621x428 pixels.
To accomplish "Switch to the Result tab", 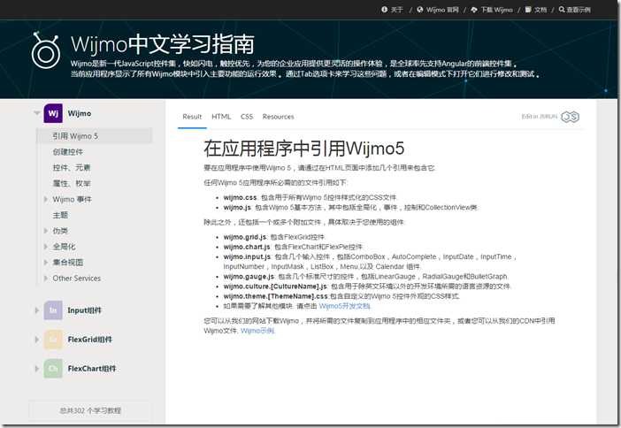I will [x=192, y=117].
